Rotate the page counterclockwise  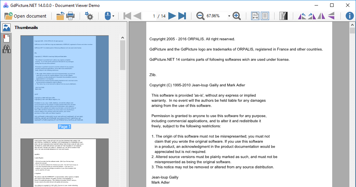302,16
